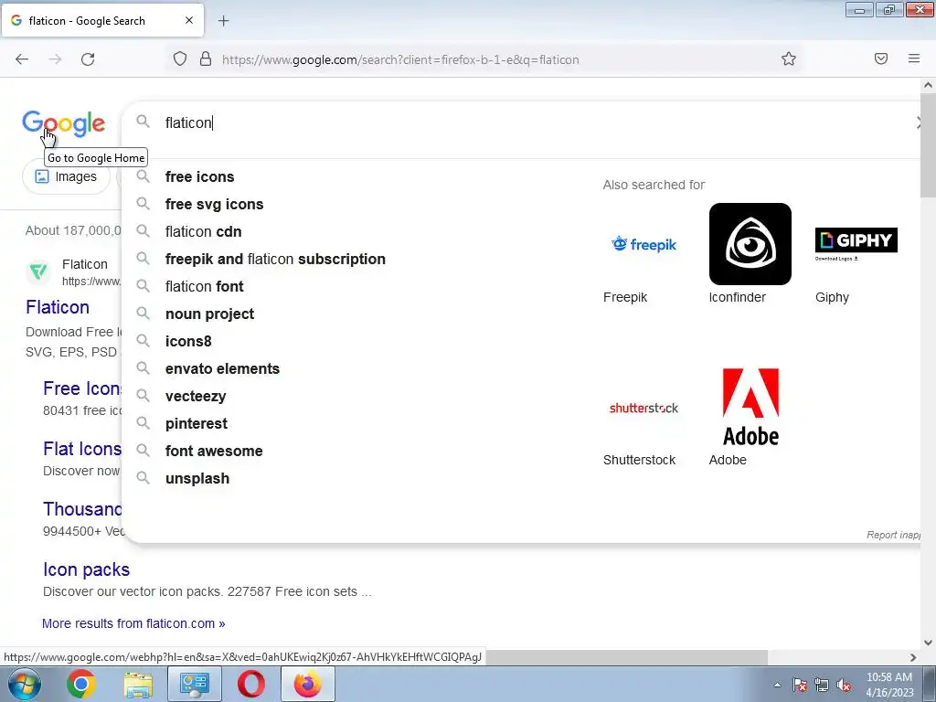Open the Flat Icons sitelink
The image size is (936, 702).
tap(82, 449)
